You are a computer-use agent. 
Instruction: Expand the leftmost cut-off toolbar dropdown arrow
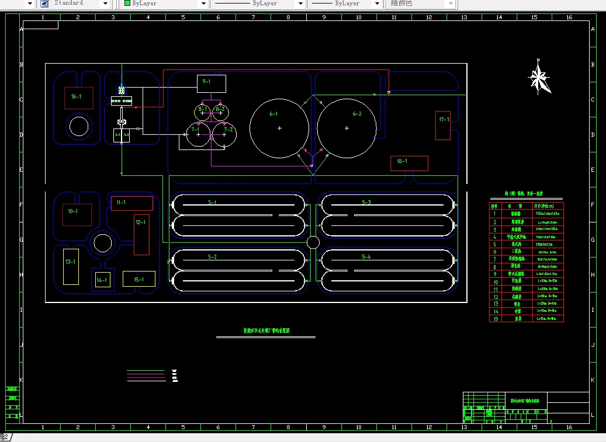pyautogui.click(x=30, y=4)
